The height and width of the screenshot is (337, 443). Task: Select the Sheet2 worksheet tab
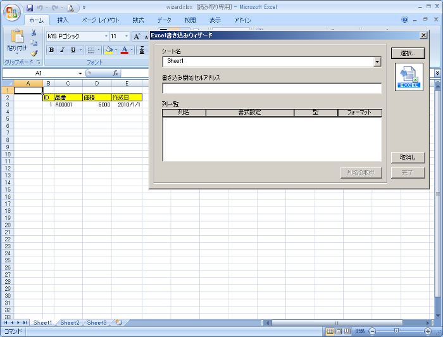[x=70, y=322]
